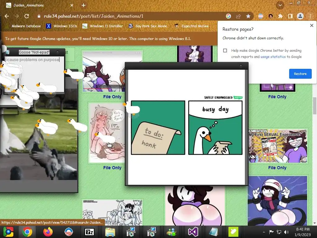Go back to the previous page

(x=7, y=16)
